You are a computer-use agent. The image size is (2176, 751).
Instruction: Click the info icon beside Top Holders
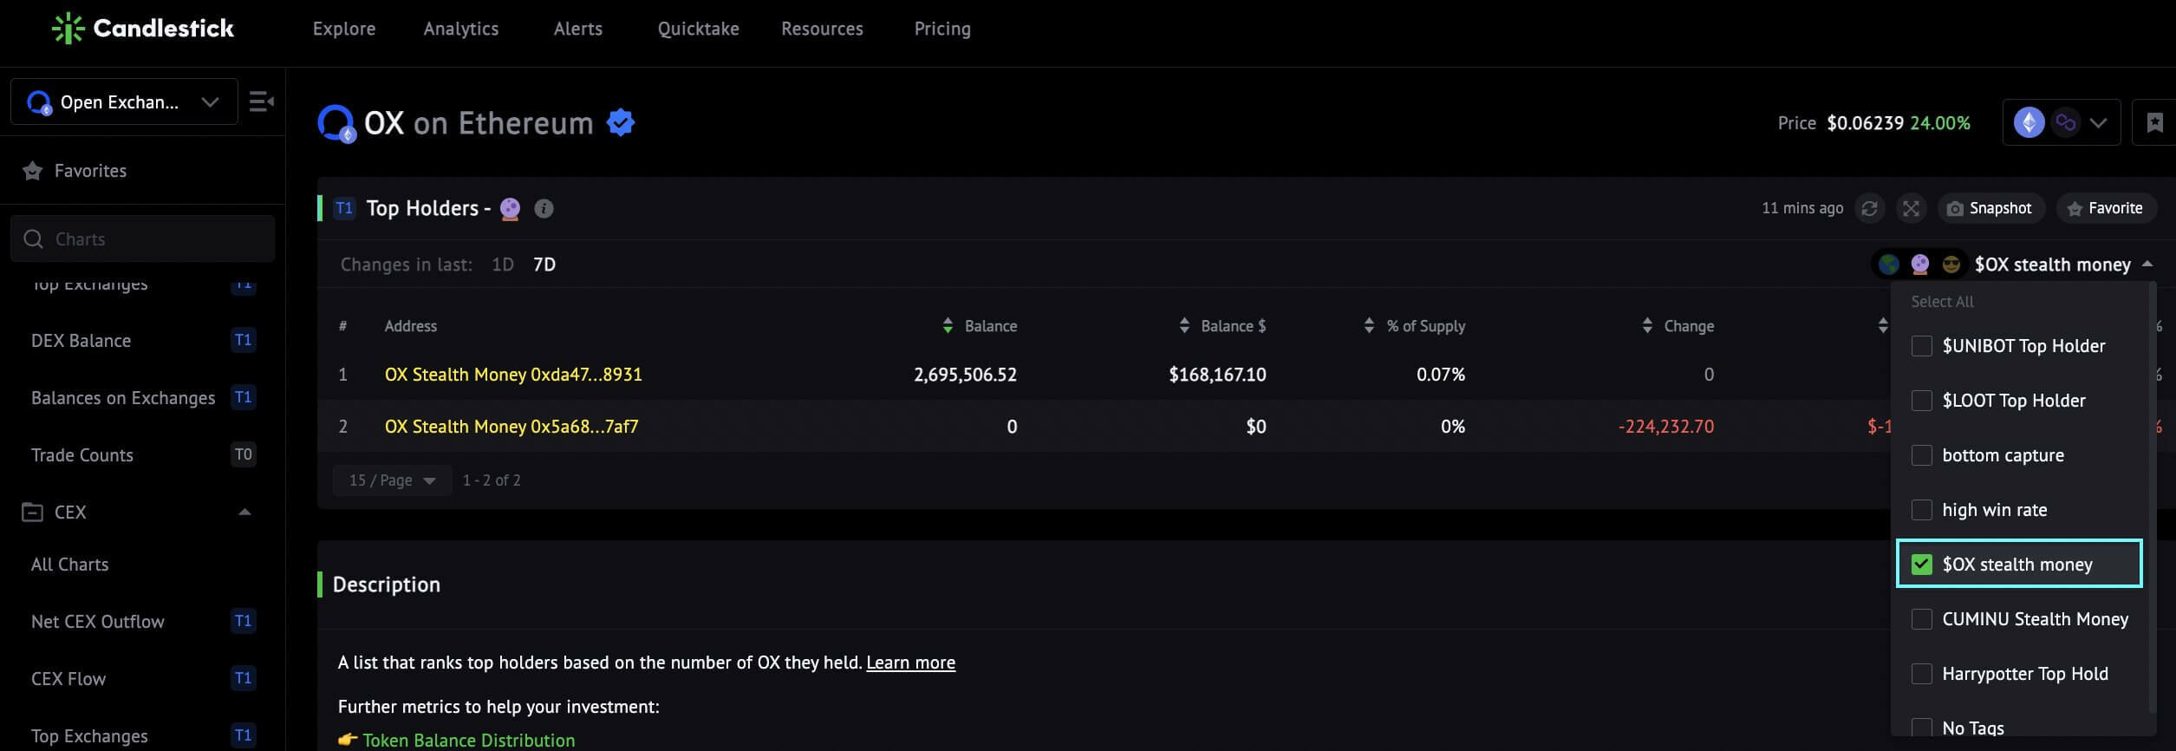[x=544, y=208]
